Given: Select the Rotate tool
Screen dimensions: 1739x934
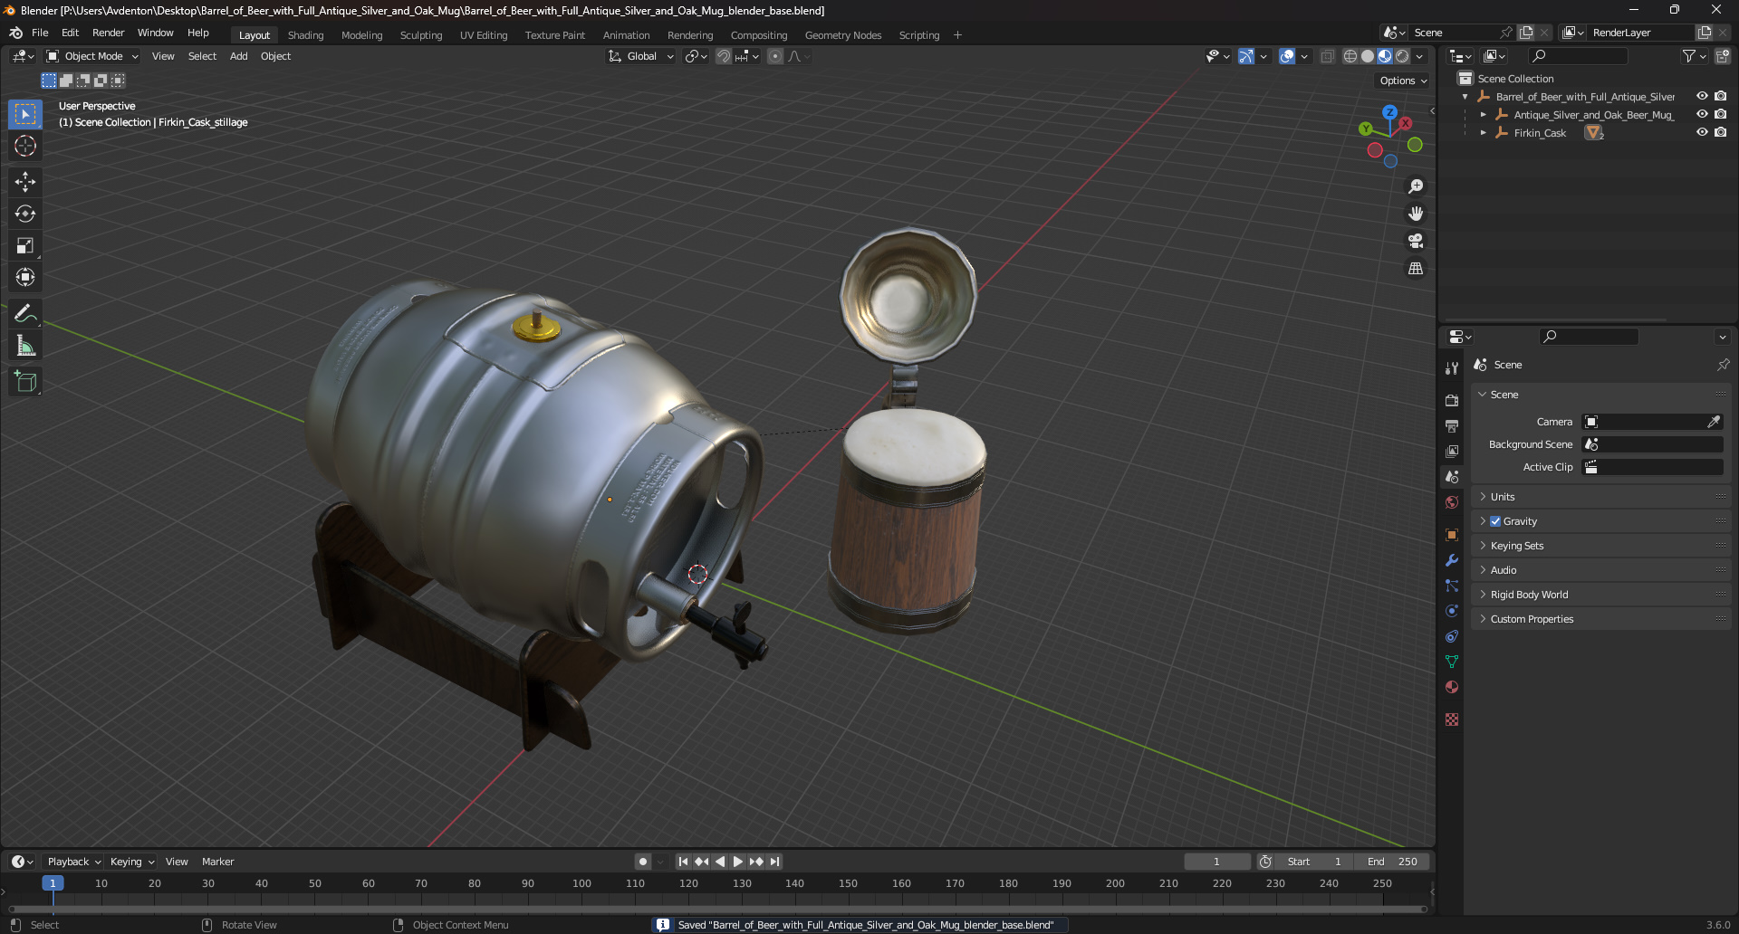Looking at the screenshot, I should click(x=25, y=214).
